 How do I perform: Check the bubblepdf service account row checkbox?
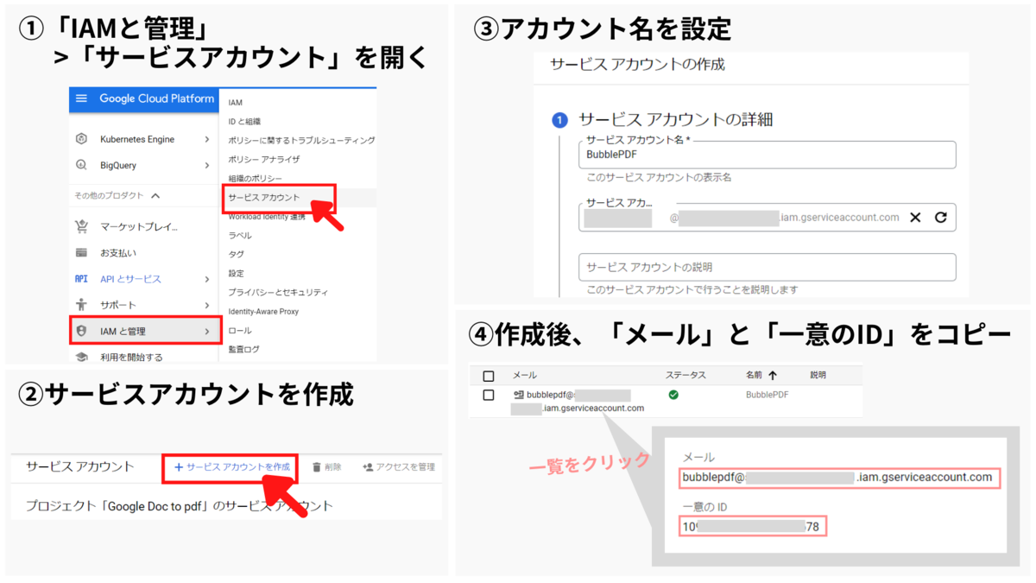click(489, 395)
